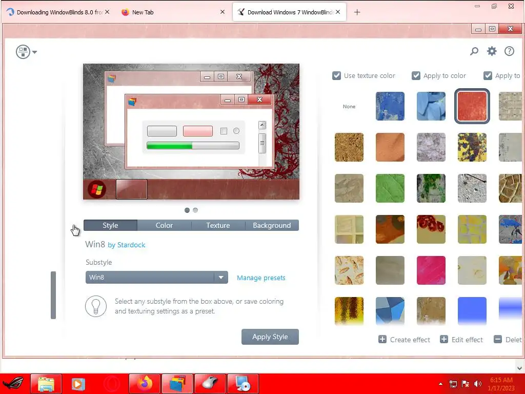Open the installer disc taskbar icon
This screenshot has height=394, width=525.
coord(243,384)
